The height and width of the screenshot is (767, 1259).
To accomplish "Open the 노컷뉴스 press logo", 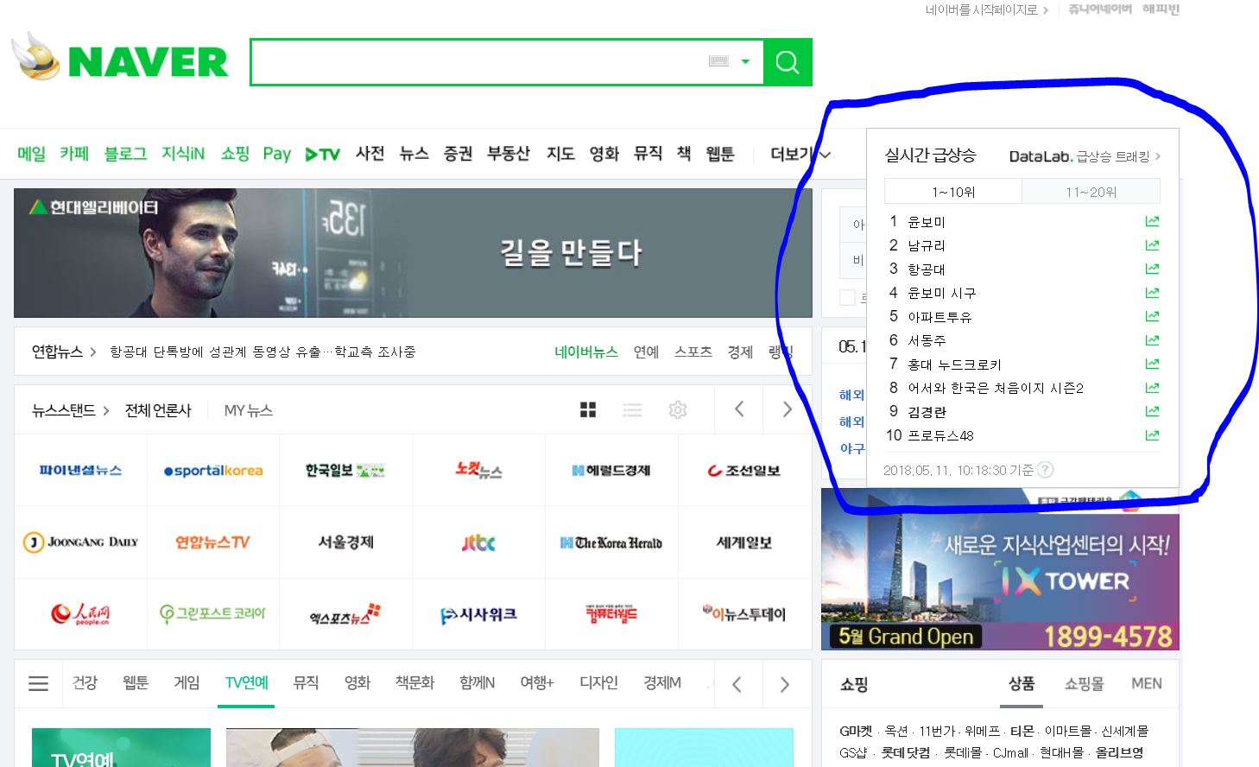I will 478,471.
